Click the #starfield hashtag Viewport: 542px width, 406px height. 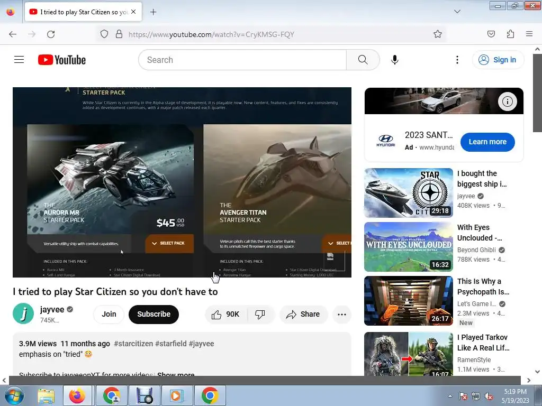coord(171,344)
